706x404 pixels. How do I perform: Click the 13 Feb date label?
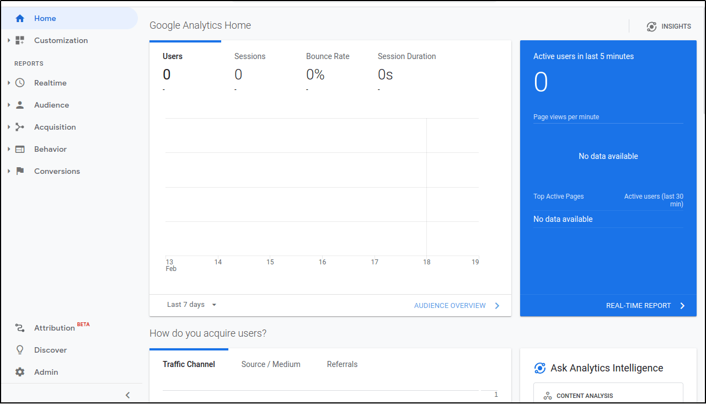coord(171,265)
